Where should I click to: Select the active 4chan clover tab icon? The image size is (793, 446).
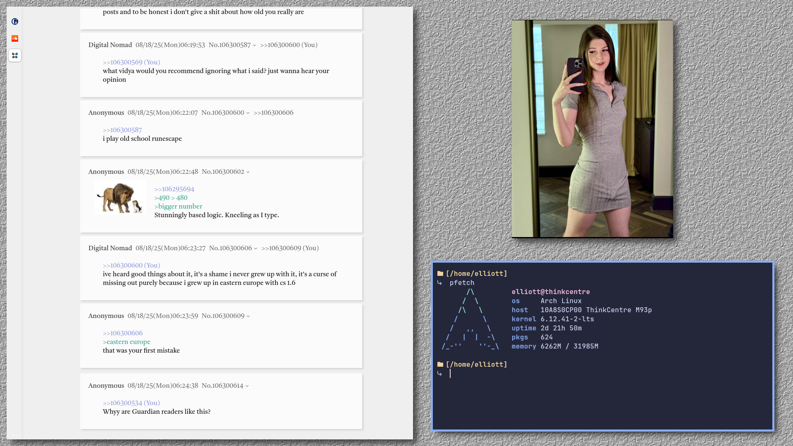point(15,55)
